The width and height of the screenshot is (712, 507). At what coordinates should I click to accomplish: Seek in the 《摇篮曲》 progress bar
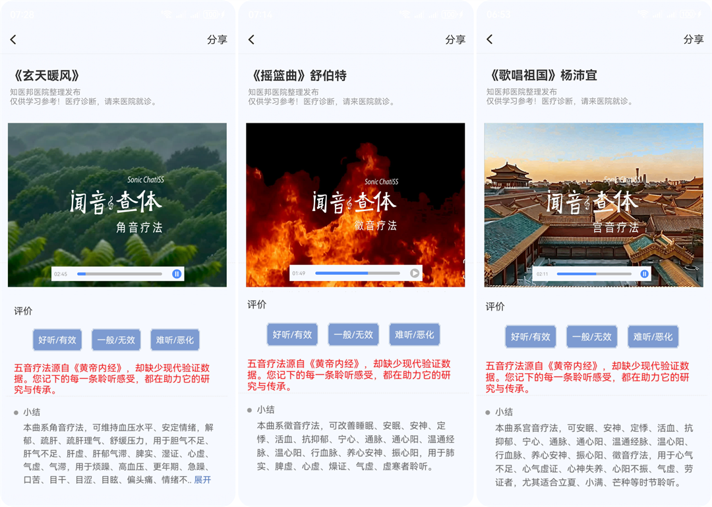(x=357, y=273)
